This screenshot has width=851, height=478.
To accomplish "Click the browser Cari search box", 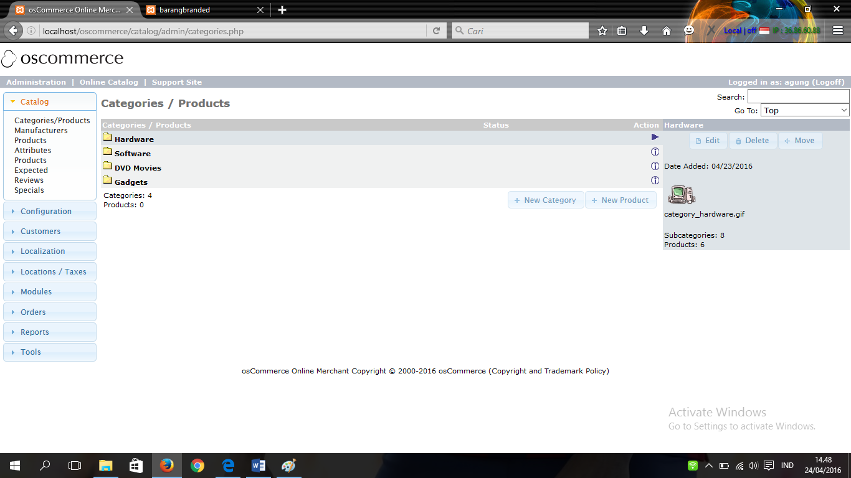I will tap(520, 30).
